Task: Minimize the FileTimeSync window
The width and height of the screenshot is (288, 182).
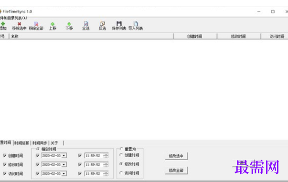Action: tap(259, 11)
